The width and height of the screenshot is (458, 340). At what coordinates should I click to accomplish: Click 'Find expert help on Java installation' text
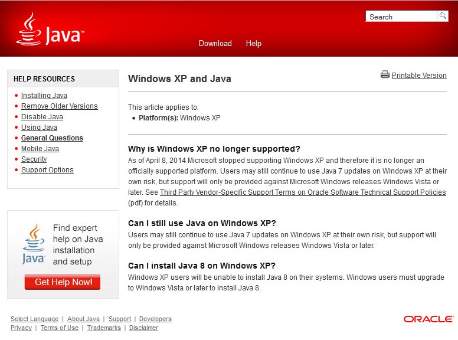click(78, 244)
